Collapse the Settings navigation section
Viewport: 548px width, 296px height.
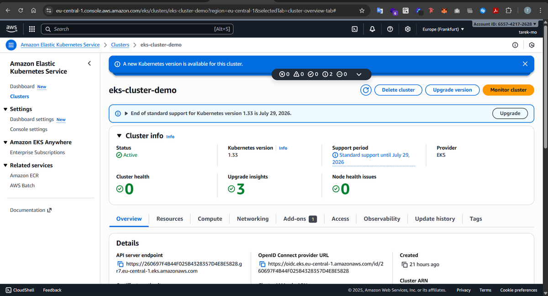(x=5, y=109)
